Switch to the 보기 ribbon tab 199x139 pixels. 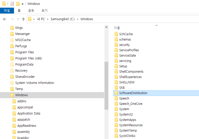(x=45, y=10)
